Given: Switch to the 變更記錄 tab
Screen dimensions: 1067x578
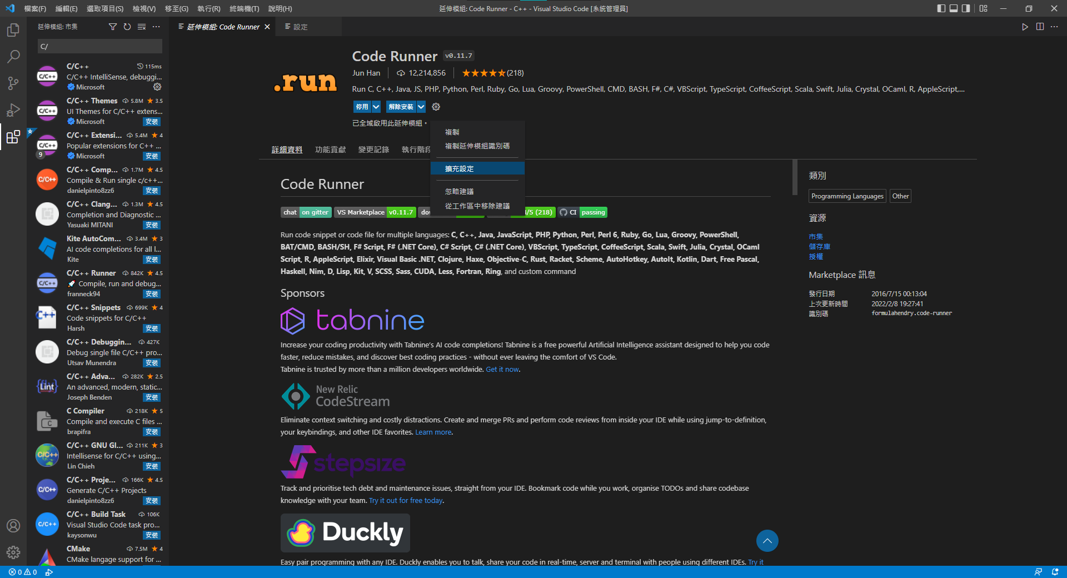Looking at the screenshot, I should 373,150.
